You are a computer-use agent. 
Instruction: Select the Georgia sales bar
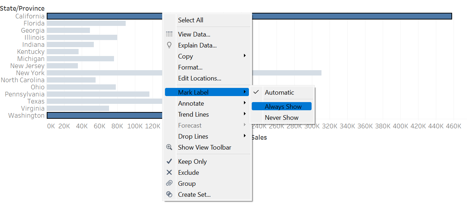pos(68,30)
